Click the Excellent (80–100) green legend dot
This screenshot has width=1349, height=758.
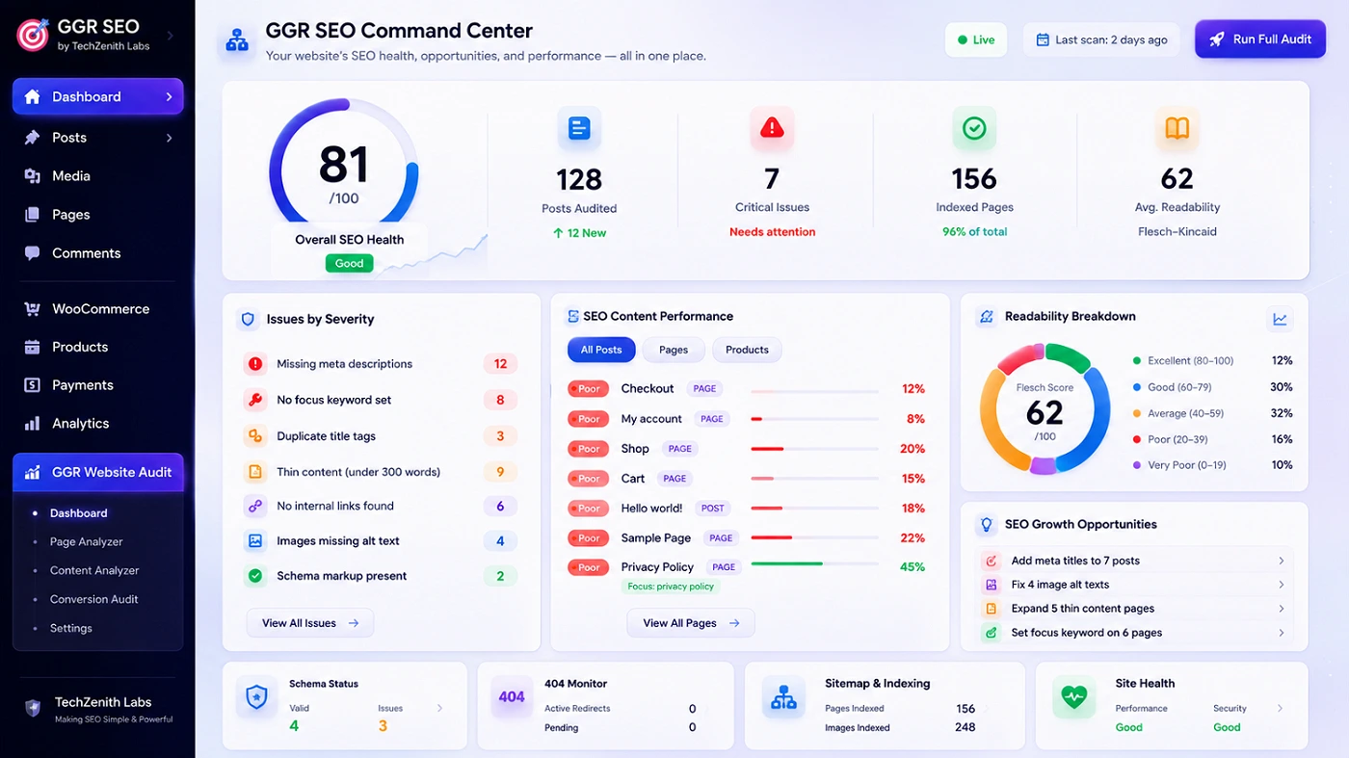(x=1137, y=361)
